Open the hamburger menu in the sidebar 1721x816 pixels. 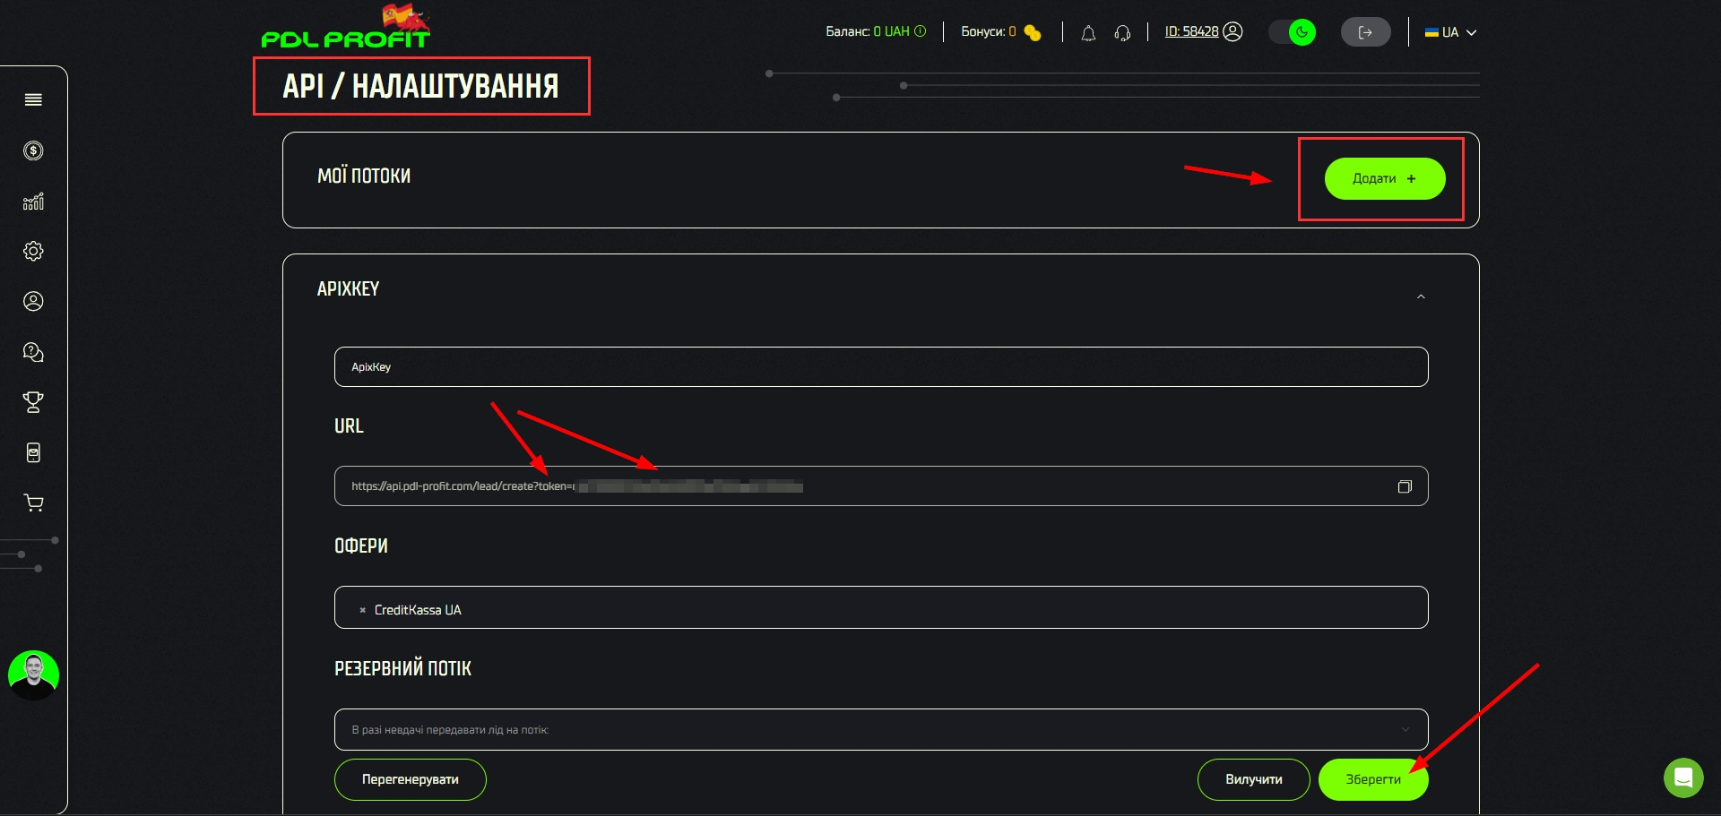point(33,99)
